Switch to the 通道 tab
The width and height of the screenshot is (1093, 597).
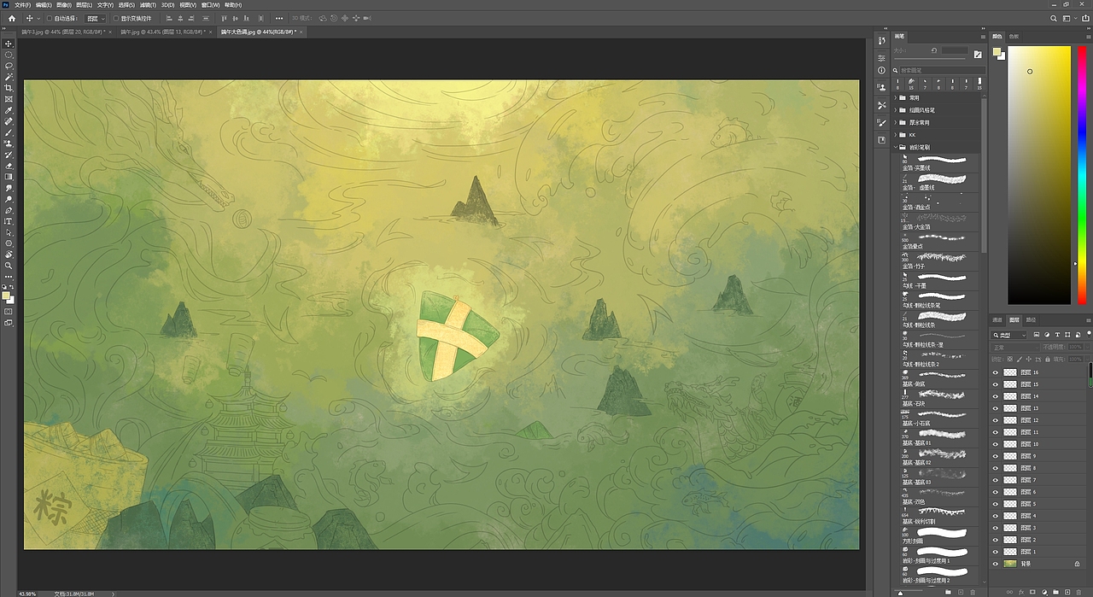pyautogui.click(x=997, y=319)
